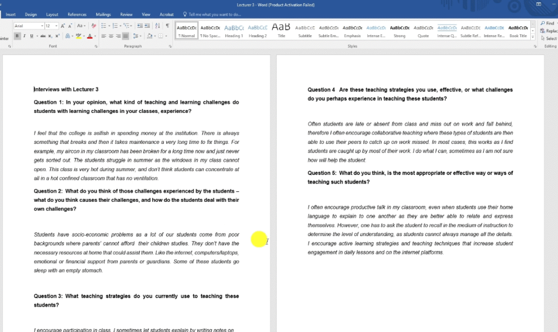This screenshot has height=332, width=558.
Task: Toggle bold formatting in the Font group
Action: click(17, 36)
